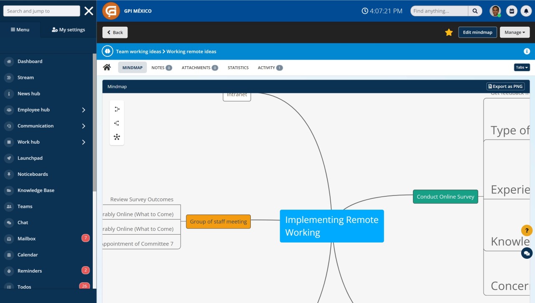Open the floating chat bubble widget
535x303 pixels.
(526, 253)
